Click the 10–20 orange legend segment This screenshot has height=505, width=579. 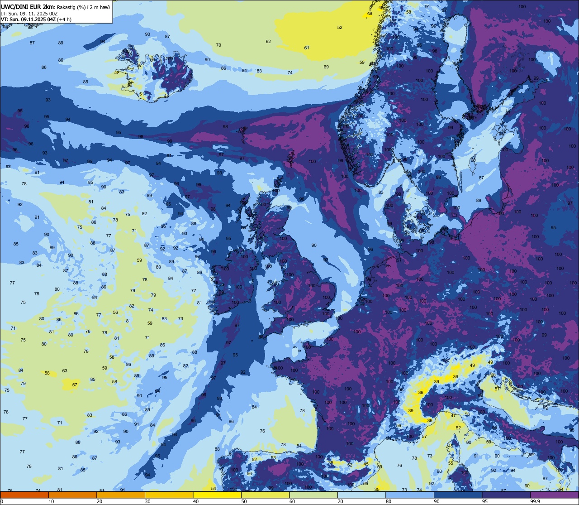[72, 495]
